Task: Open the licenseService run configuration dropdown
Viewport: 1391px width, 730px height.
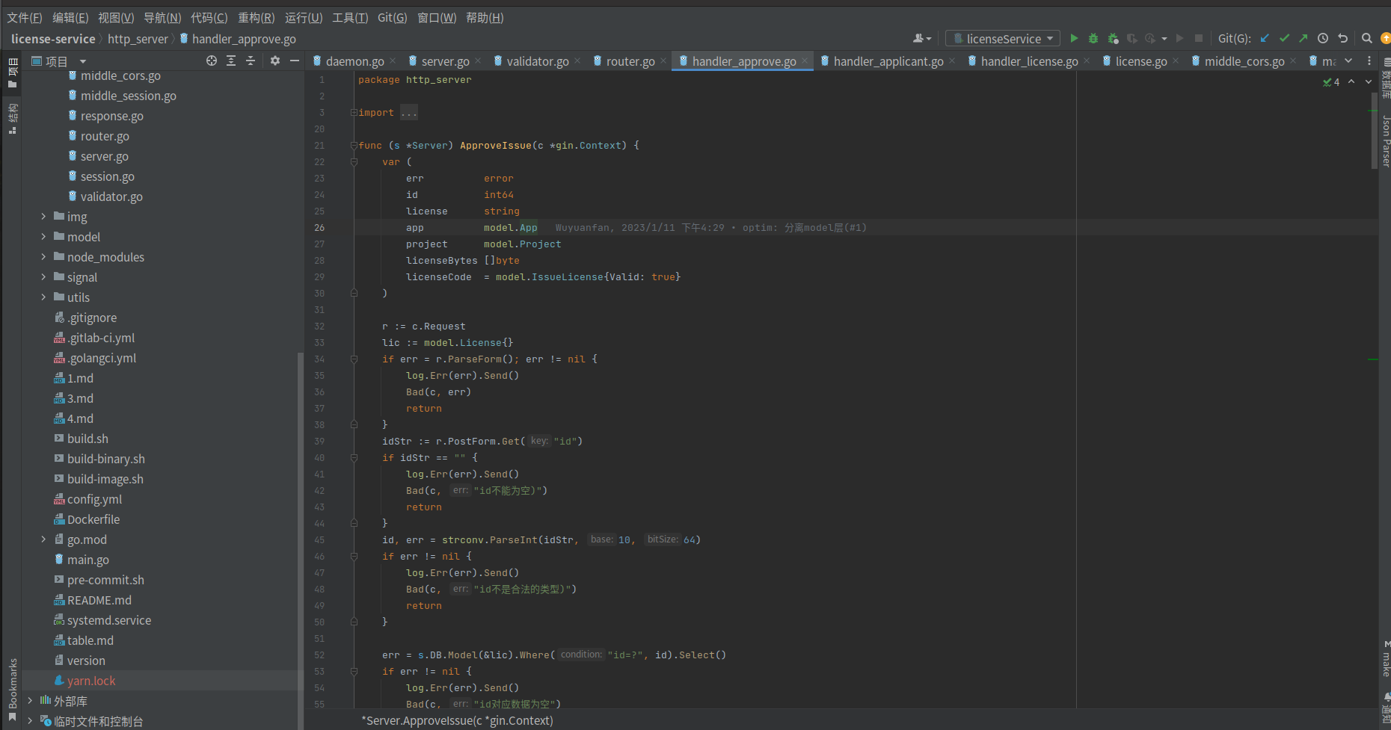Action: [1003, 38]
